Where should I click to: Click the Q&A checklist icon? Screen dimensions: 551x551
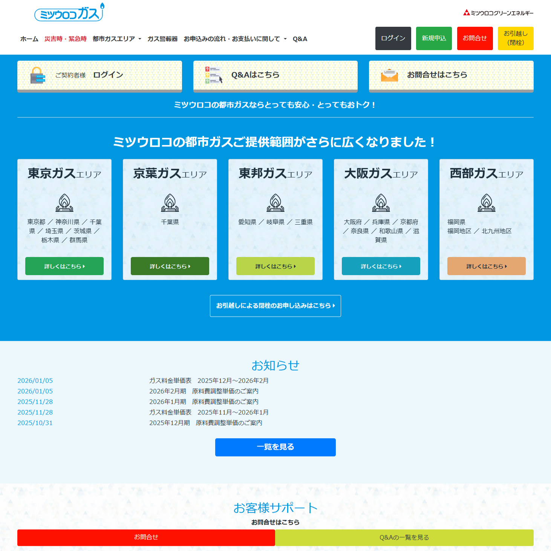[213, 75]
